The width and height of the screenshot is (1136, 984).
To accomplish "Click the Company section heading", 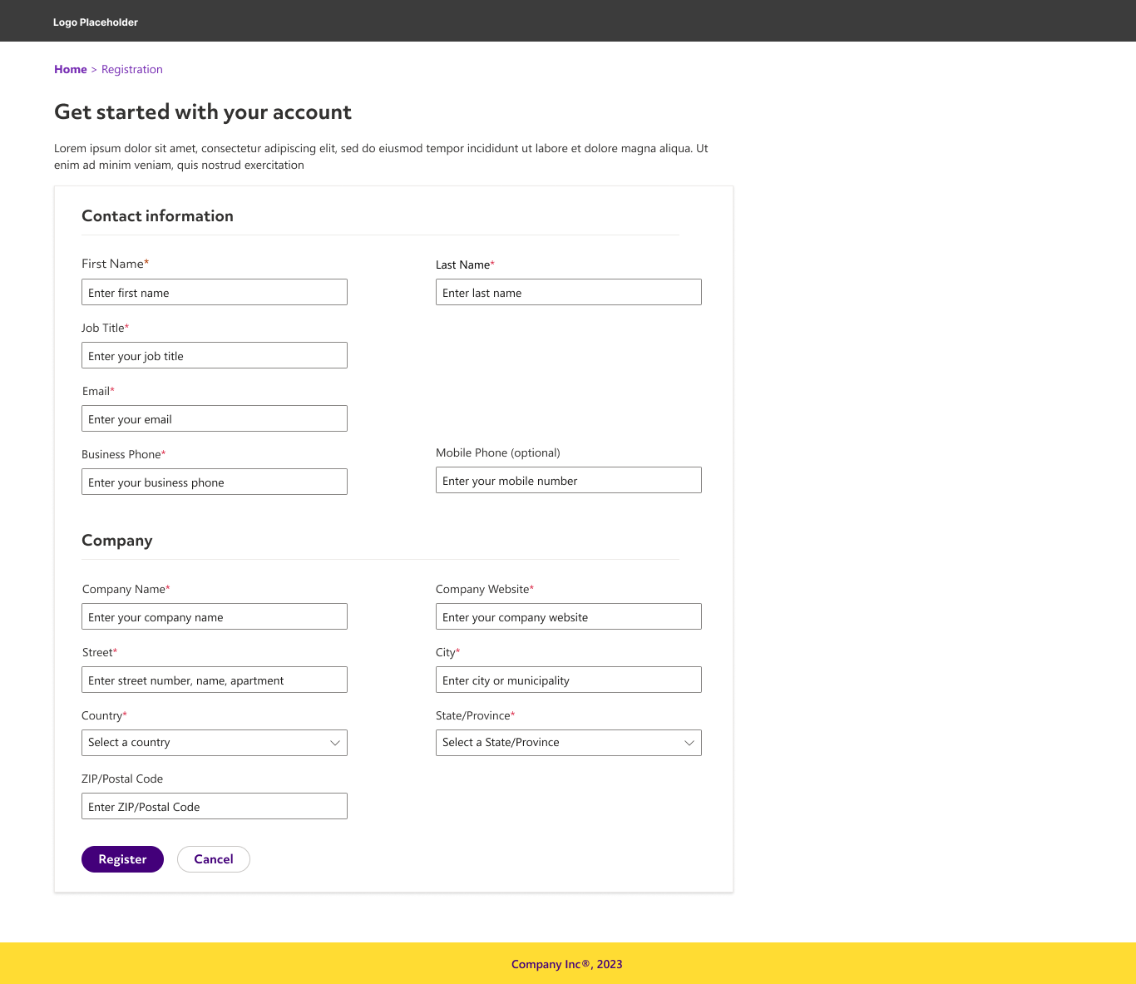I will [x=117, y=541].
